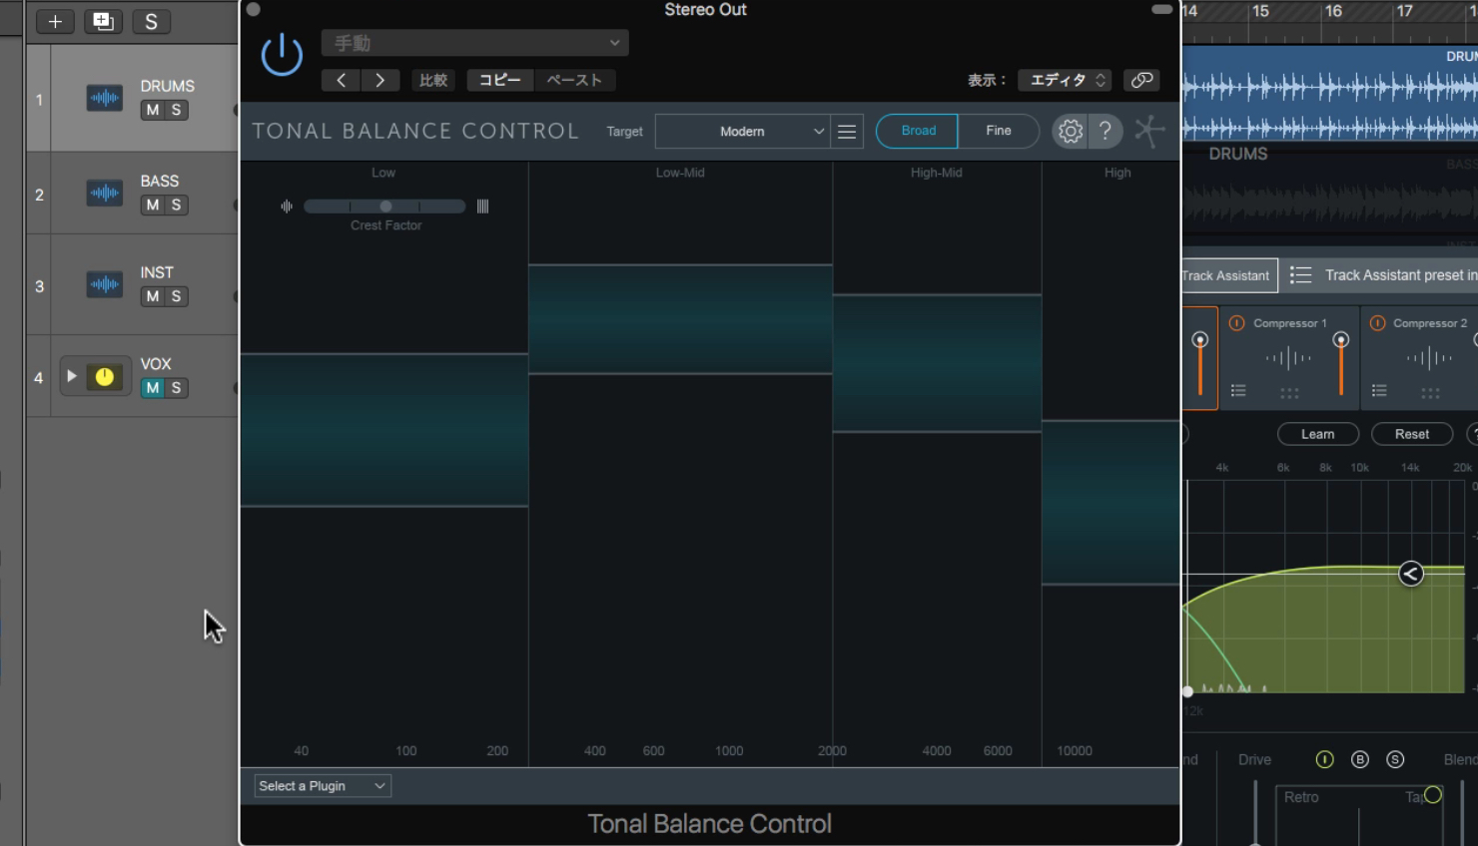
Task: Click the link chain icon
Action: (x=1141, y=80)
